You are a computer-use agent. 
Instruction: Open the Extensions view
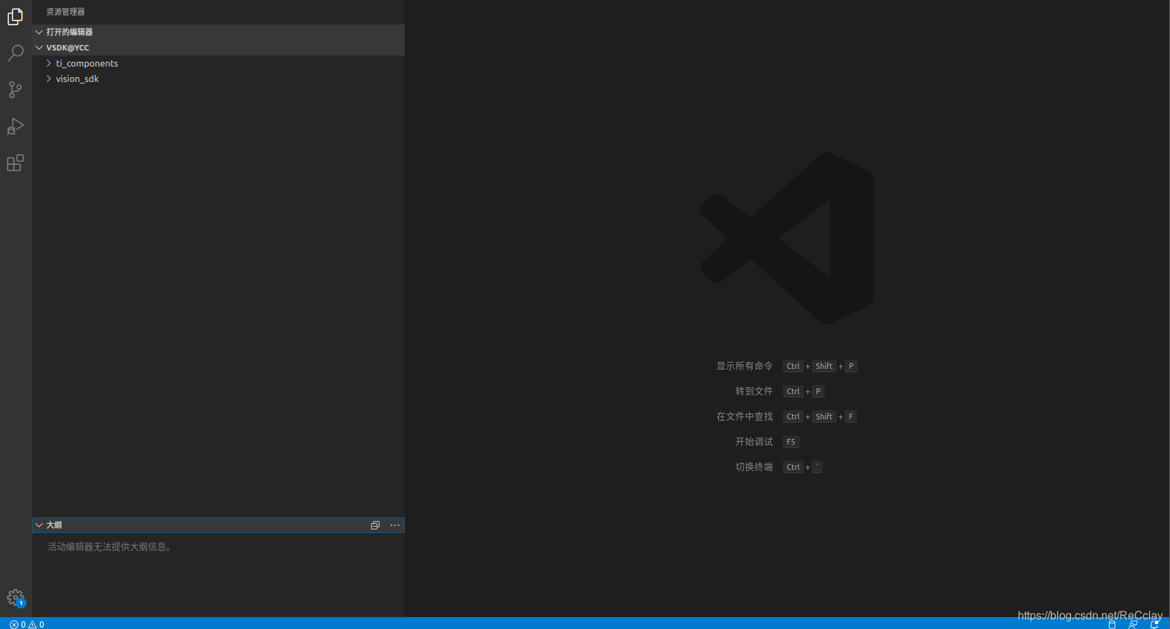click(x=15, y=163)
